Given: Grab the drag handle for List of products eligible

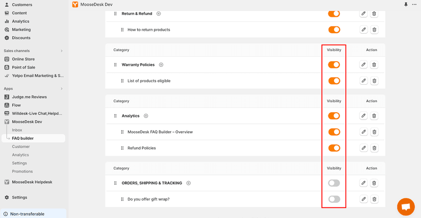Looking at the screenshot, I should point(122,81).
